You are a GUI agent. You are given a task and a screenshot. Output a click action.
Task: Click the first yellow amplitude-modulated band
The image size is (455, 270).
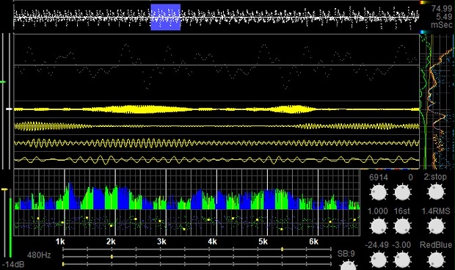coord(216,109)
